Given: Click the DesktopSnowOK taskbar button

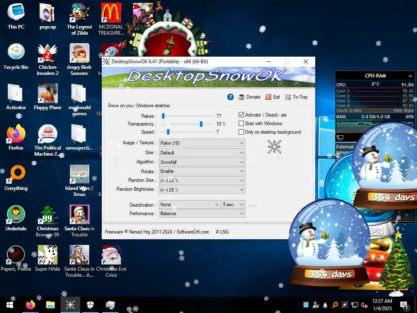Looking at the screenshot, I should pyautogui.click(x=70, y=305).
